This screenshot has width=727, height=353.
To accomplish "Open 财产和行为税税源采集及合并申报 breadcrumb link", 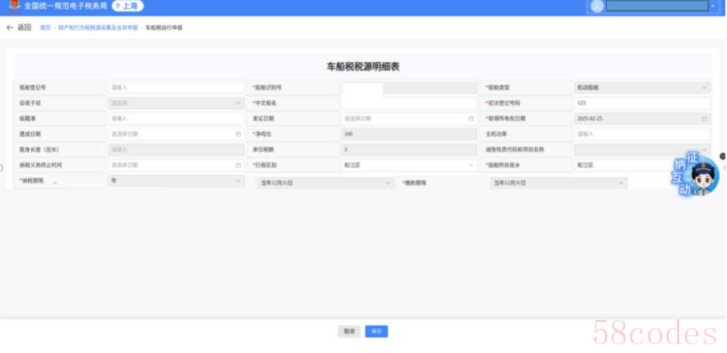I will point(98,28).
